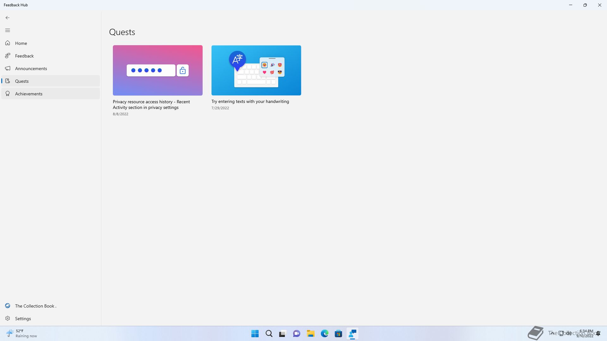Click the Quests icon in sidebar

[8, 81]
